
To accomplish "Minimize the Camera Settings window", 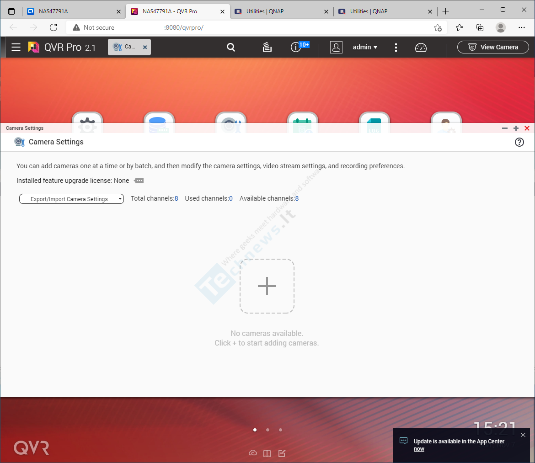I will (x=505, y=128).
